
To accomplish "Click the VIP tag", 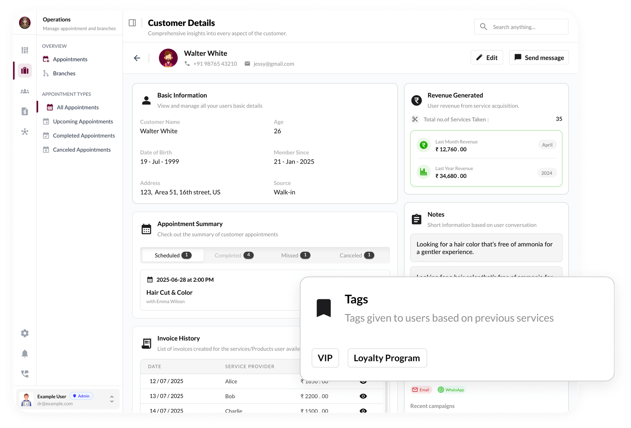I will pos(325,358).
